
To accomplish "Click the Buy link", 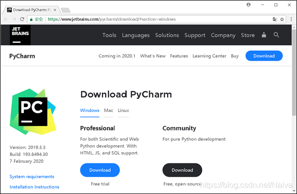I will point(235,56).
